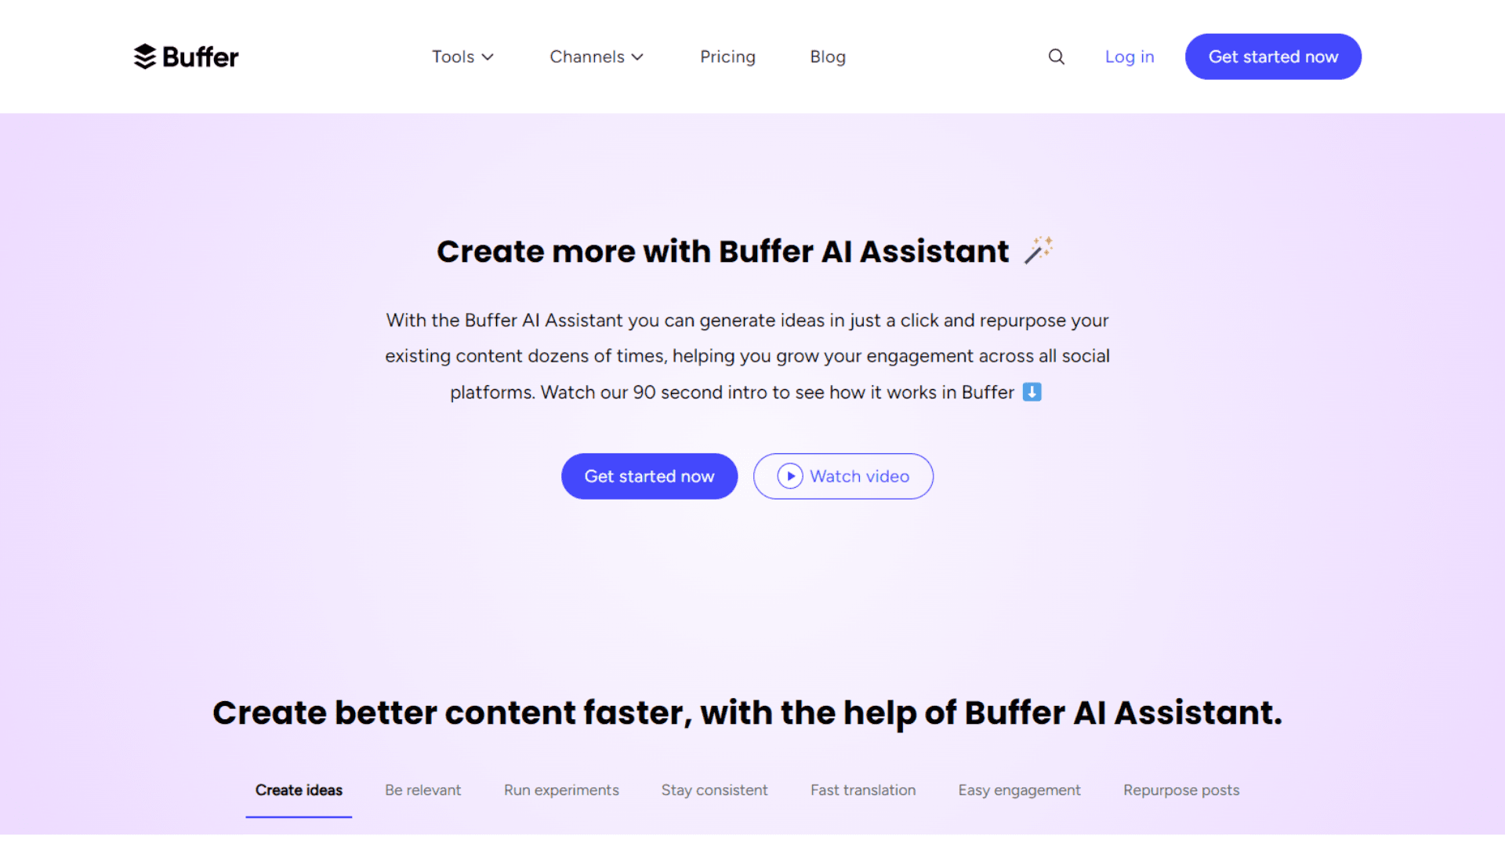Viewport: 1505px width, 847px height.
Task: Select the Create ideas tab
Action: point(299,790)
